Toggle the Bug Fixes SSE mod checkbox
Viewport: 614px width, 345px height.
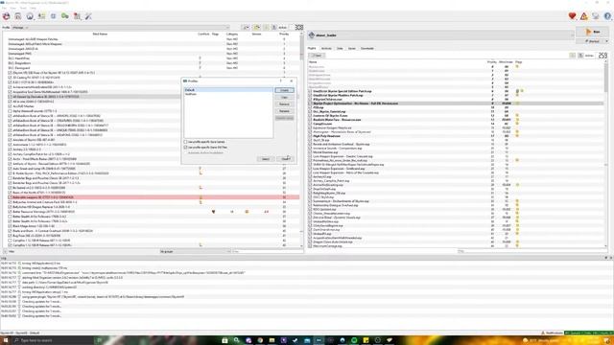(x=10, y=236)
